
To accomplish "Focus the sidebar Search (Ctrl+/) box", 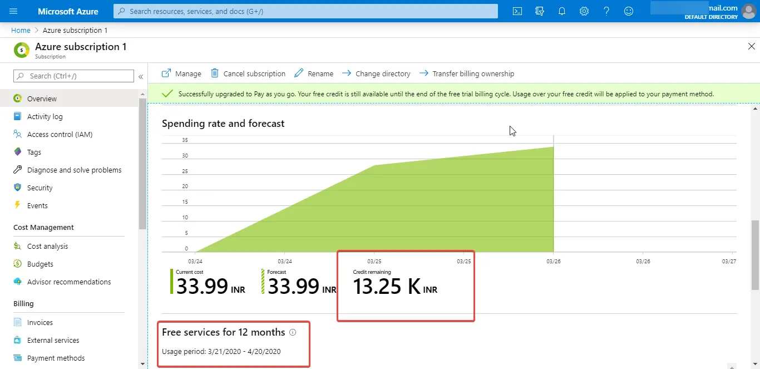I will (73, 76).
